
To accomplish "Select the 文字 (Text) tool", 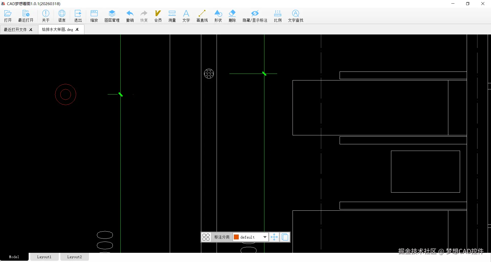I will point(186,16).
